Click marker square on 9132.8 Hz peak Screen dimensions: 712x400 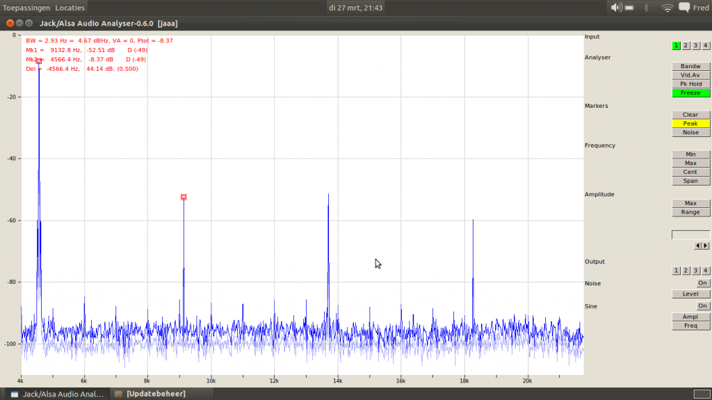coord(184,198)
